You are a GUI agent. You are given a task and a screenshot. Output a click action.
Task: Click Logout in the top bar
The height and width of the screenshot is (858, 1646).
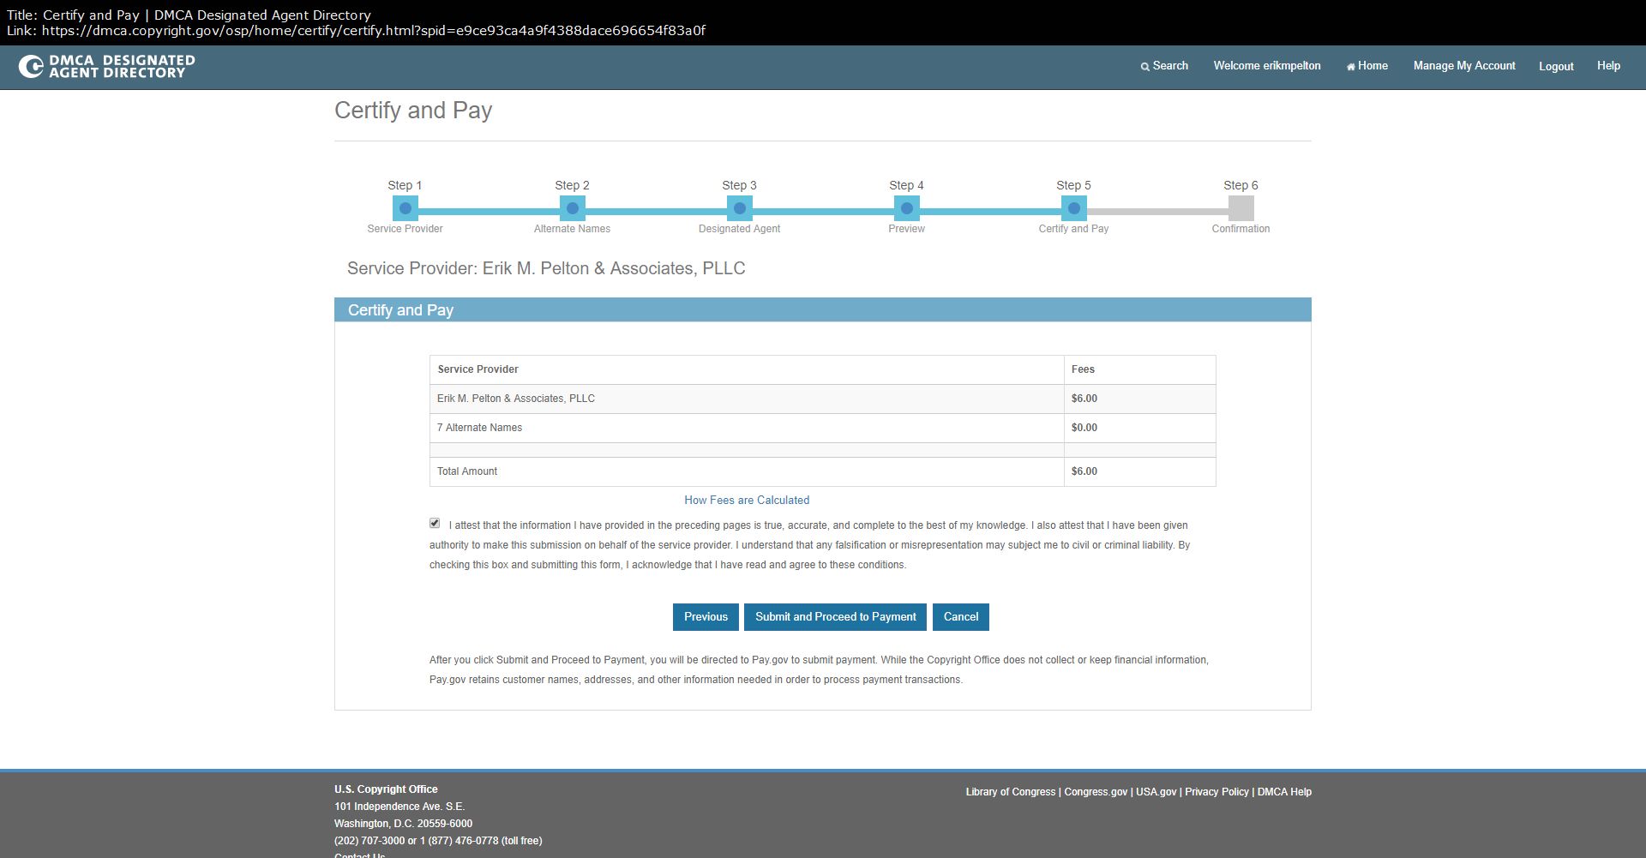[x=1556, y=66]
